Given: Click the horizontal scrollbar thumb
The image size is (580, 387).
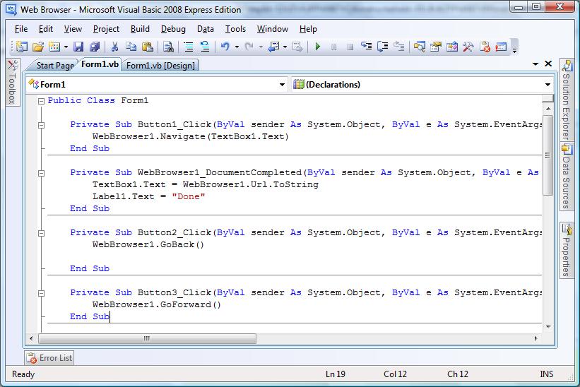Looking at the screenshot, I should [147, 338].
